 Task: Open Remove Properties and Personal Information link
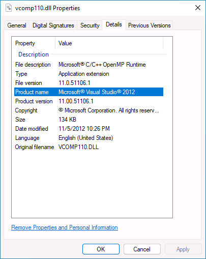click(x=65, y=227)
